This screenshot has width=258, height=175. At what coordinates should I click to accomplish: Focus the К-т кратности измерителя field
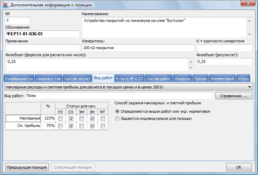(224, 48)
